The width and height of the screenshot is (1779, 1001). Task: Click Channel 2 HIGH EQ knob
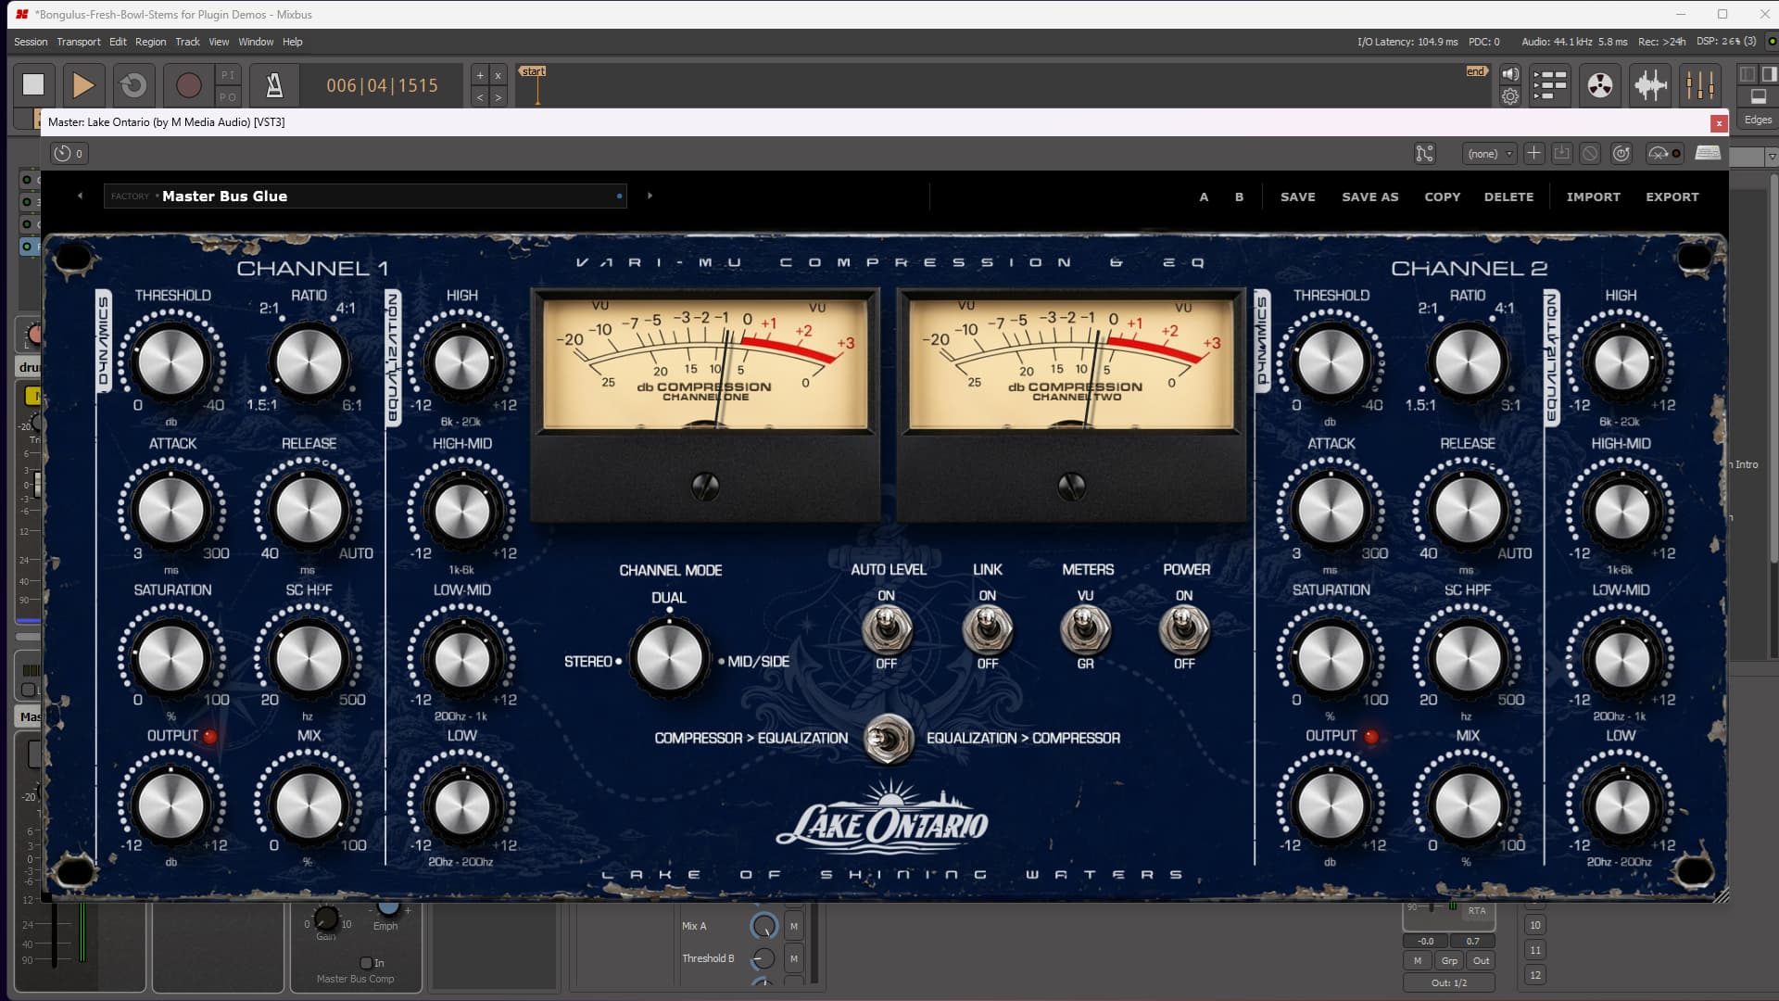click(1621, 362)
